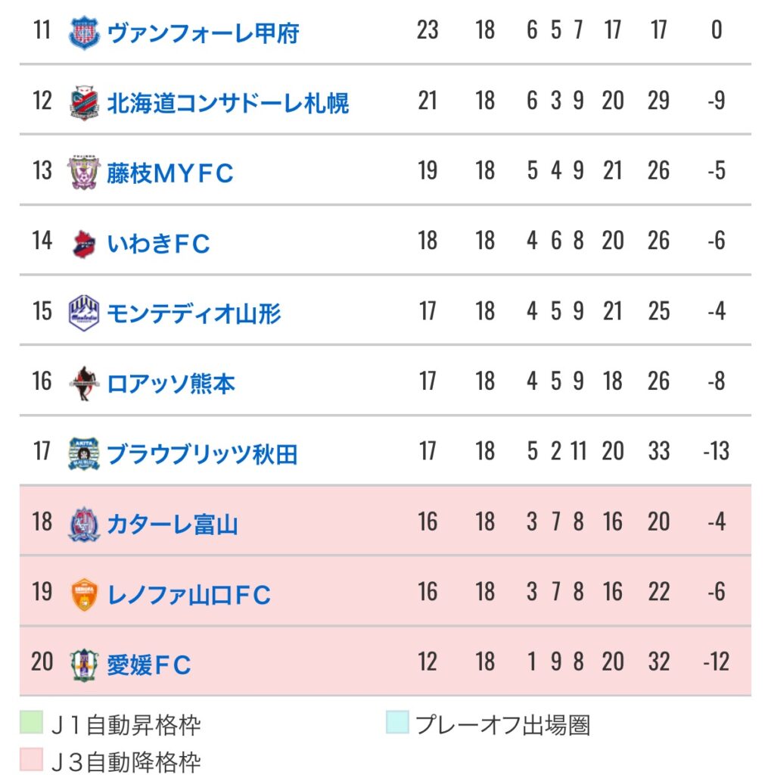
Task: Click the light blue プレーオフ出場圏 legend swatch
Action: click(397, 721)
